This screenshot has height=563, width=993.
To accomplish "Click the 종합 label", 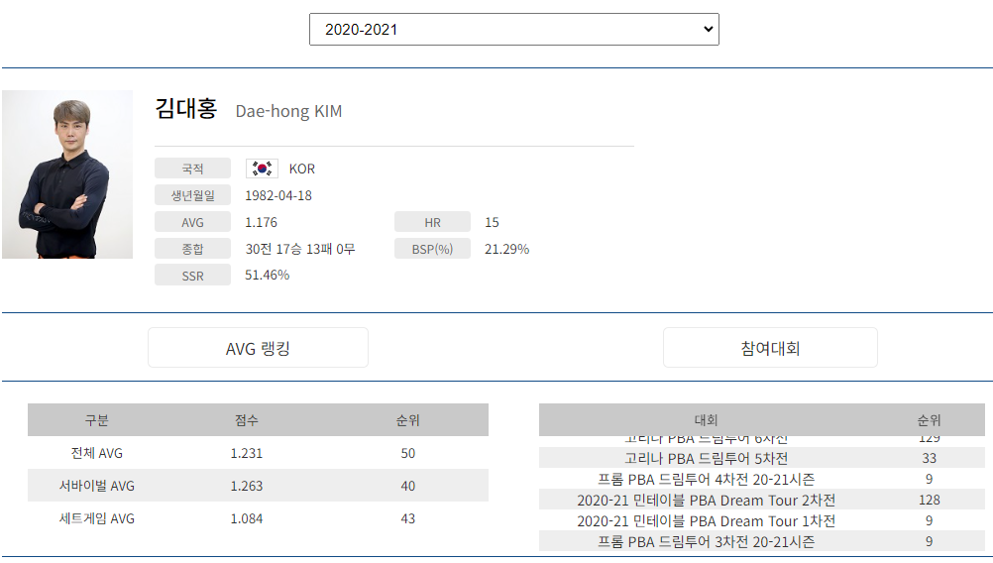I will point(192,249).
